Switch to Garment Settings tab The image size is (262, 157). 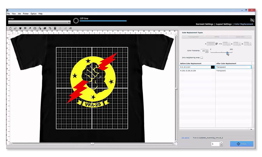pos(205,24)
